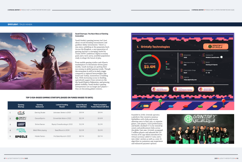
Task: Click the Grintafy logo badge beside Grintafy Technologies title
Action: point(216,46)
